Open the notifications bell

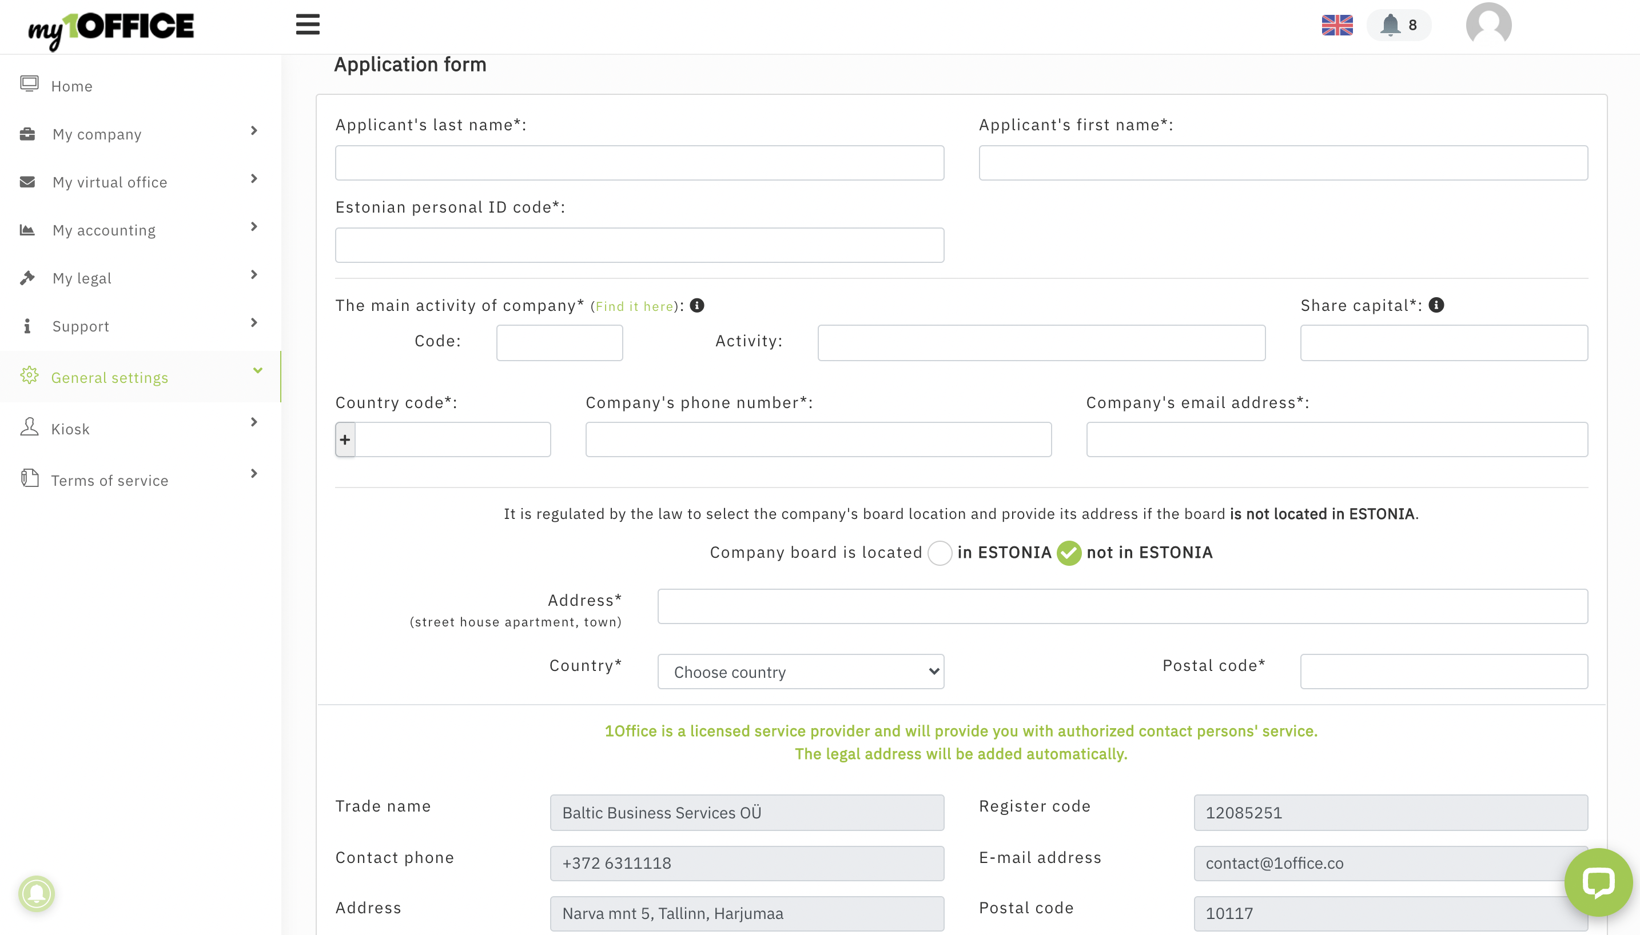click(x=1391, y=25)
